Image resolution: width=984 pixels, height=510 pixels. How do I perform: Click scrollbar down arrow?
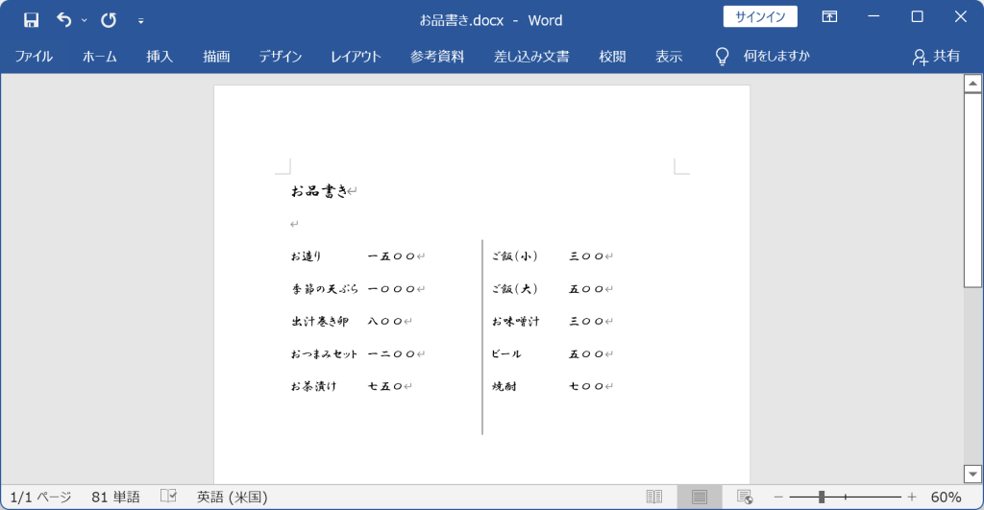pos(972,474)
